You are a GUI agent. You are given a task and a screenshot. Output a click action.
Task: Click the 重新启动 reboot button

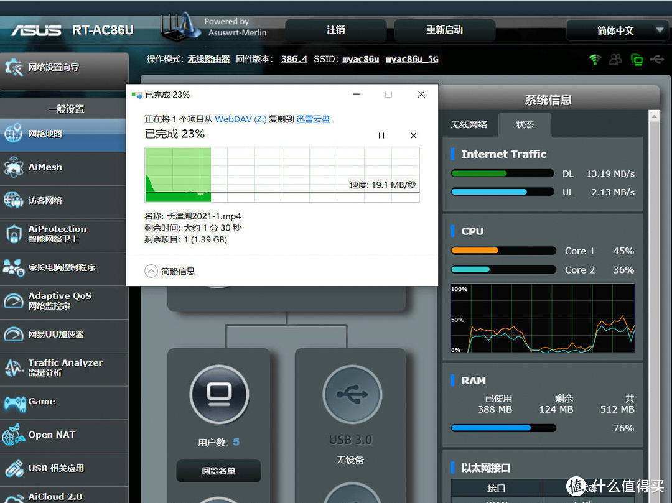click(x=444, y=30)
